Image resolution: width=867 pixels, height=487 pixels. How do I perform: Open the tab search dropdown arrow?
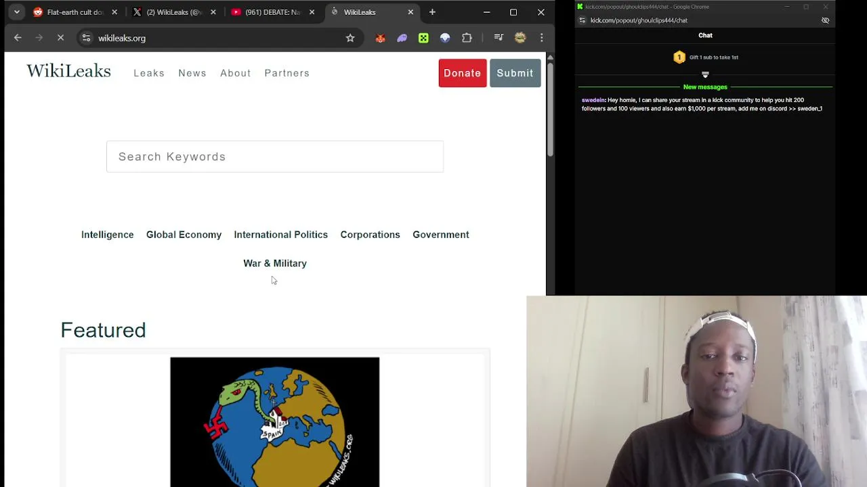16,12
